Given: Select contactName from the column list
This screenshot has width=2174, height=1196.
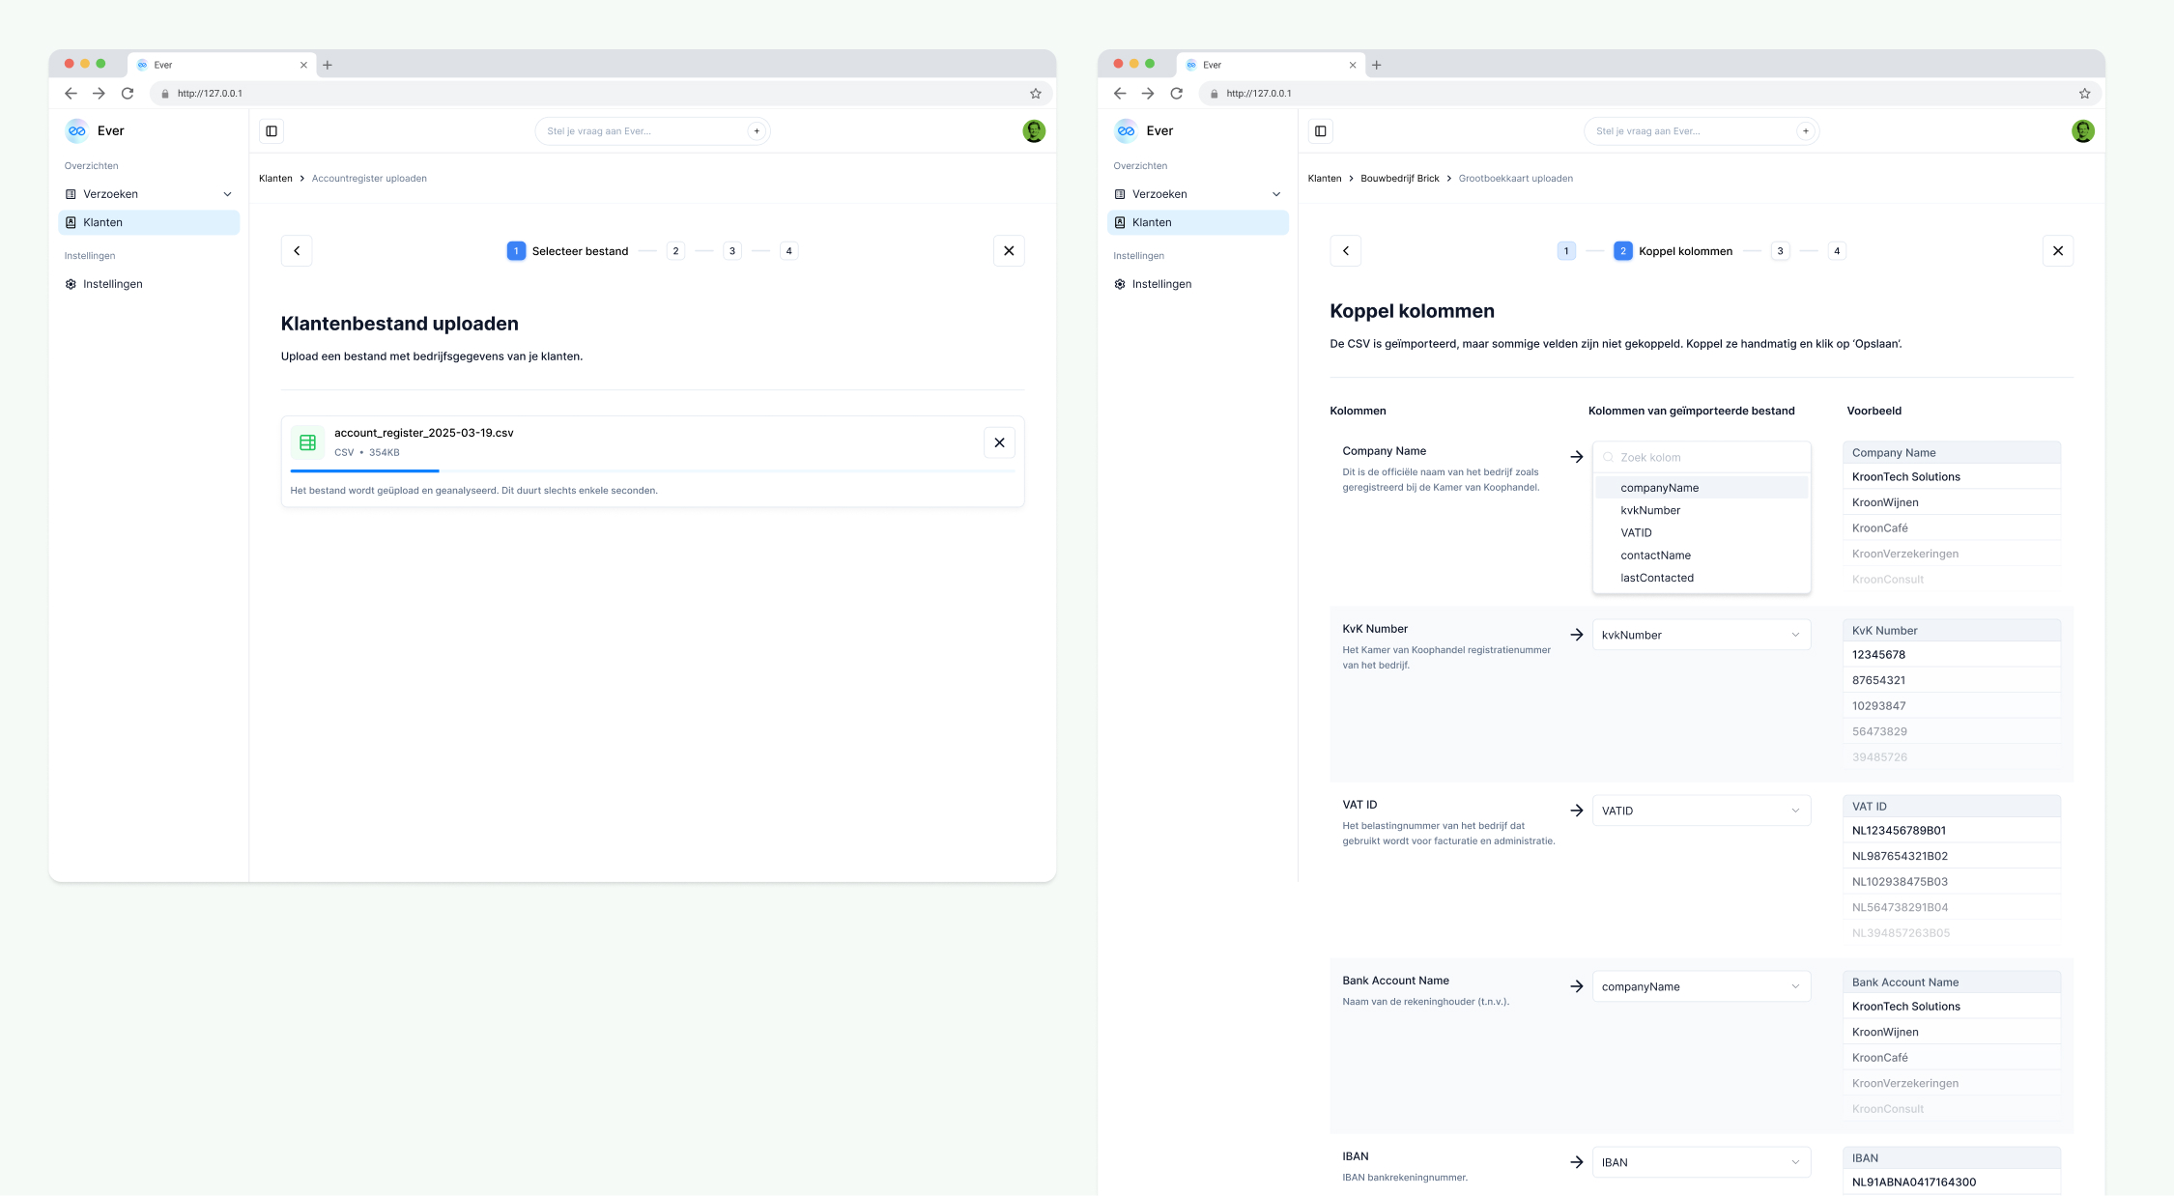Looking at the screenshot, I should (1655, 555).
